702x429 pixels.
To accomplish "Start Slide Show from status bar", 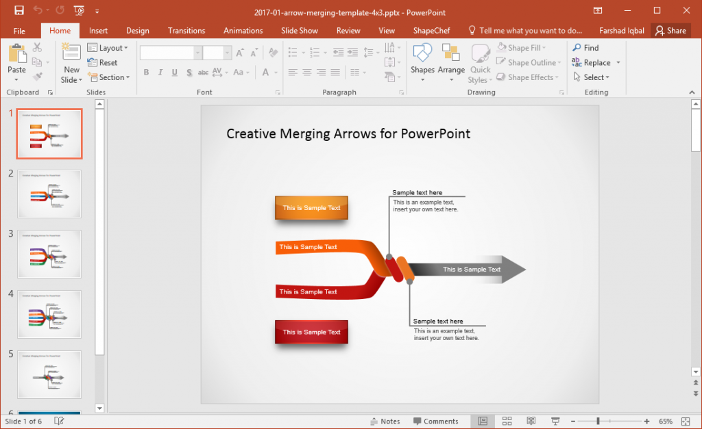I will (x=554, y=421).
